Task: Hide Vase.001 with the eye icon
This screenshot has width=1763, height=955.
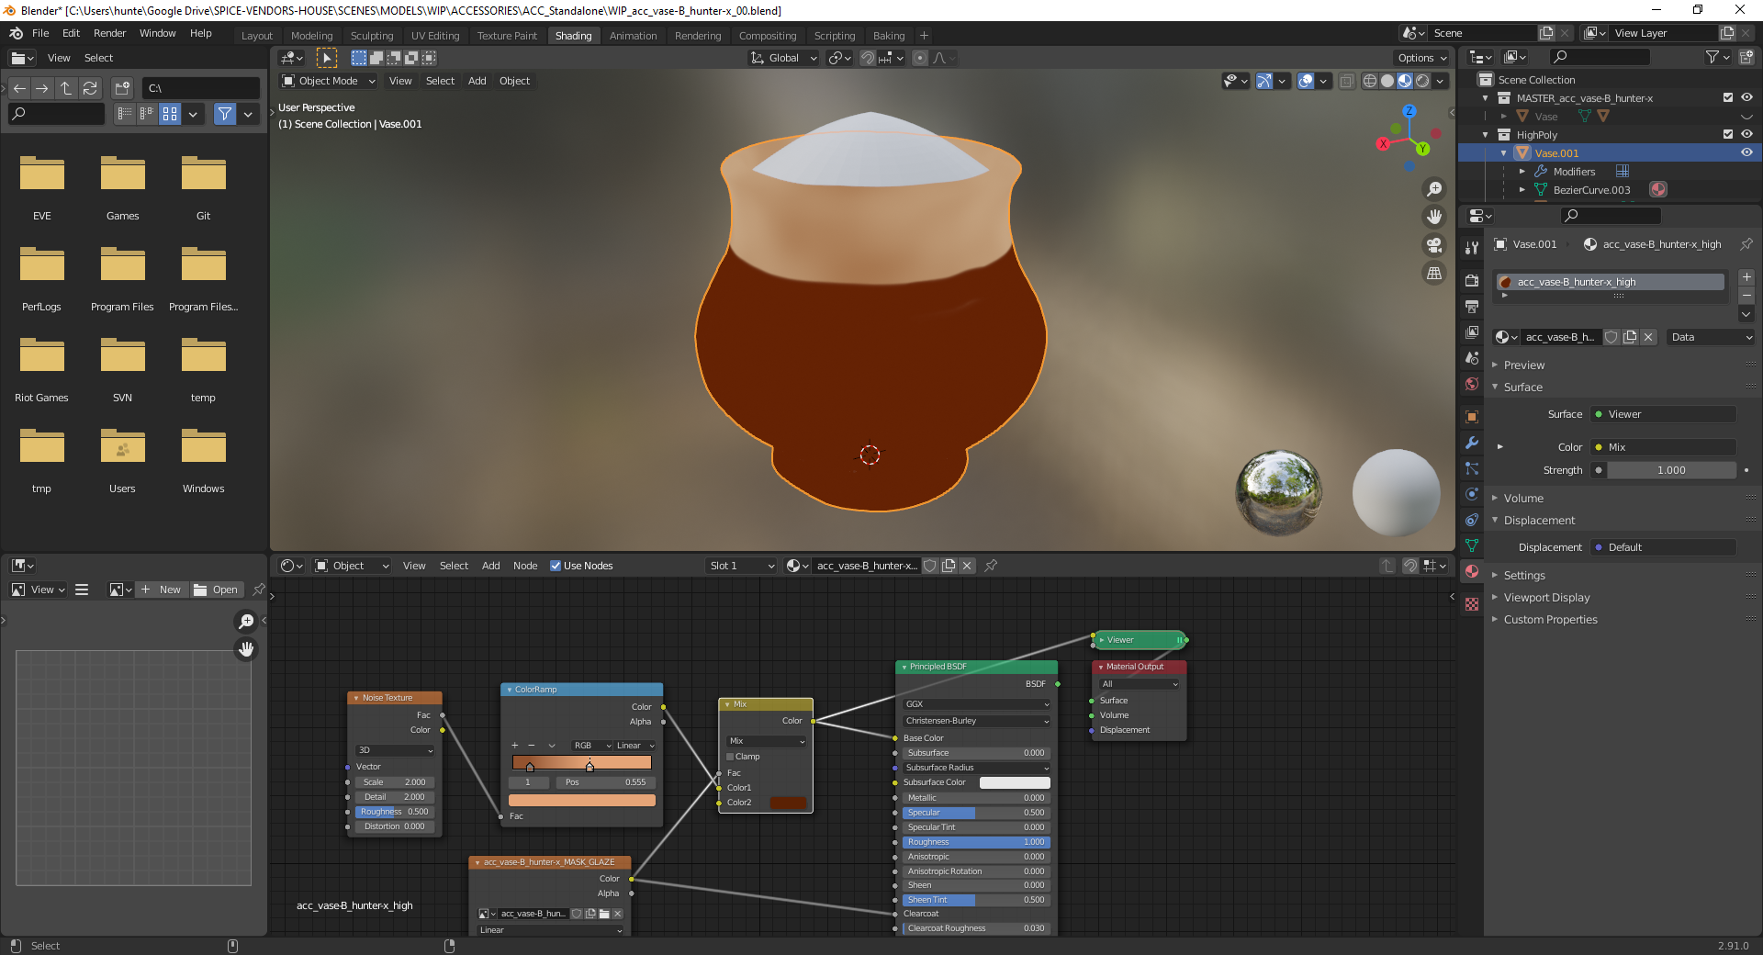Action: point(1746,153)
